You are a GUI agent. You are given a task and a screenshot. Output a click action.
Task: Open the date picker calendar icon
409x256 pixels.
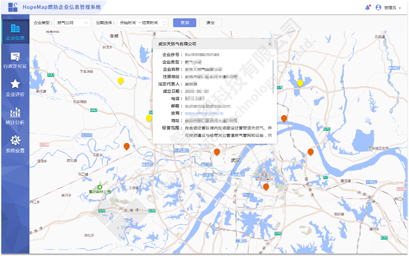[165, 23]
